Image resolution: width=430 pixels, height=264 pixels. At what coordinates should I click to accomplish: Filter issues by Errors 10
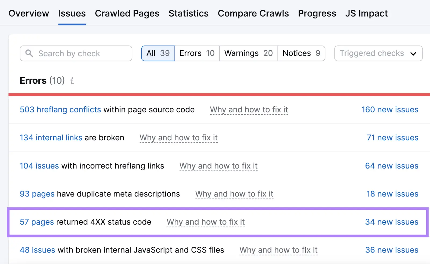pos(197,53)
